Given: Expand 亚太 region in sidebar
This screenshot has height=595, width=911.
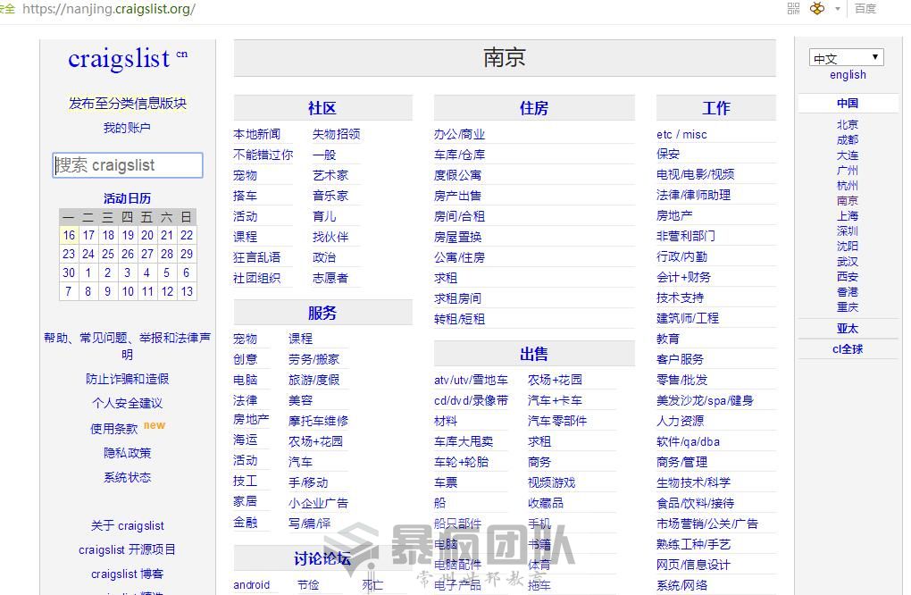Looking at the screenshot, I should pyautogui.click(x=848, y=328).
